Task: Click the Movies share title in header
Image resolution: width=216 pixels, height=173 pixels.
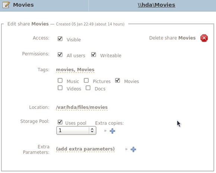Action: pyautogui.click(x=23, y=5)
